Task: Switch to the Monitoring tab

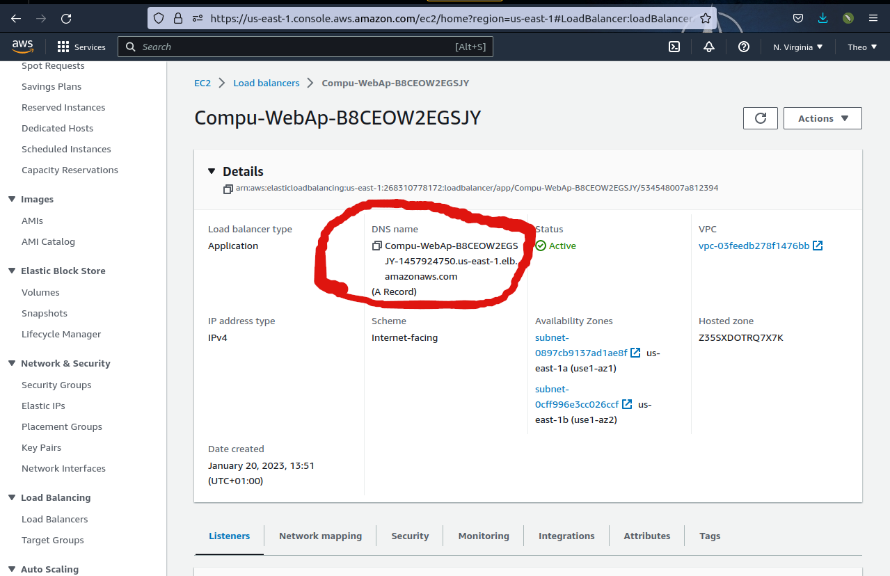Action: pyautogui.click(x=484, y=536)
